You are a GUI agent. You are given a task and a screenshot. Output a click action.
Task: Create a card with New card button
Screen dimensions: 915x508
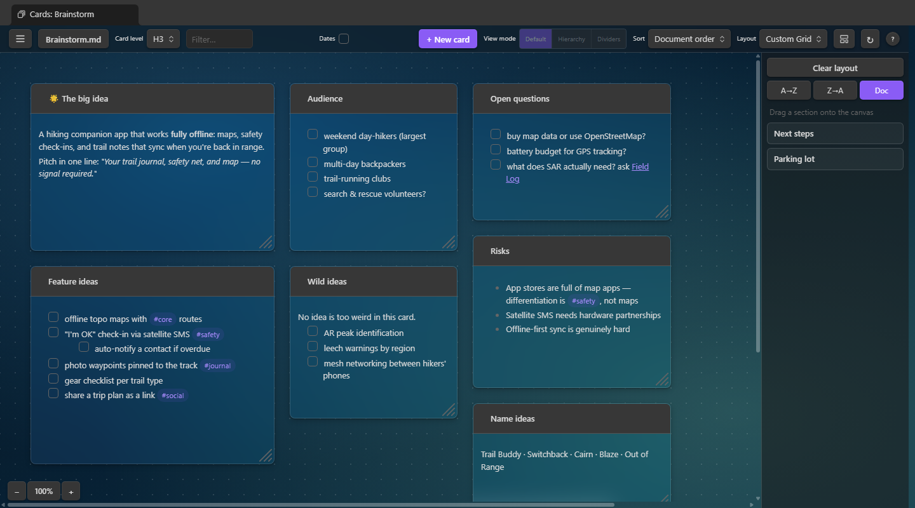coord(448,39)
